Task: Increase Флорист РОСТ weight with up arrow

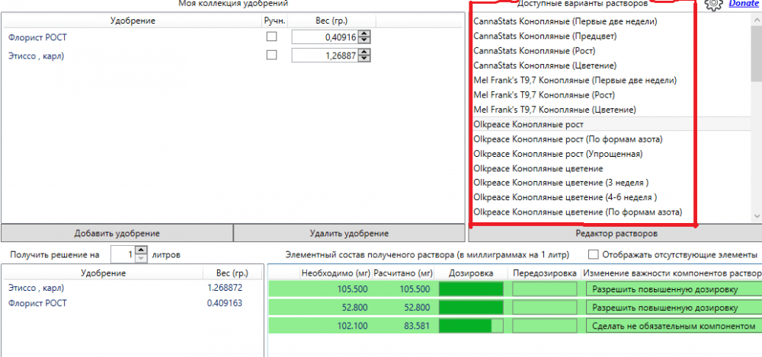Action: (367, 34)
